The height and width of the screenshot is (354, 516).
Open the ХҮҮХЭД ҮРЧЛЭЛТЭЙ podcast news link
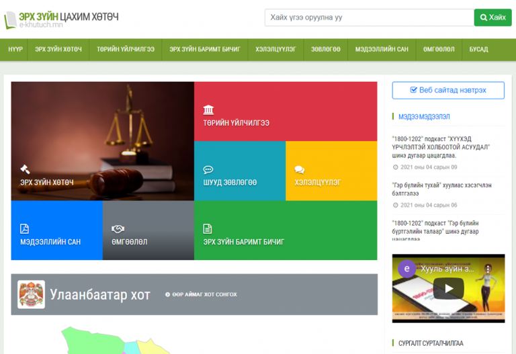pos(441,146)
